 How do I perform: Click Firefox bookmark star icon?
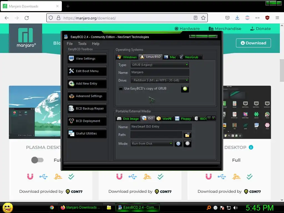pyautogui.click(x=203, y=18)
